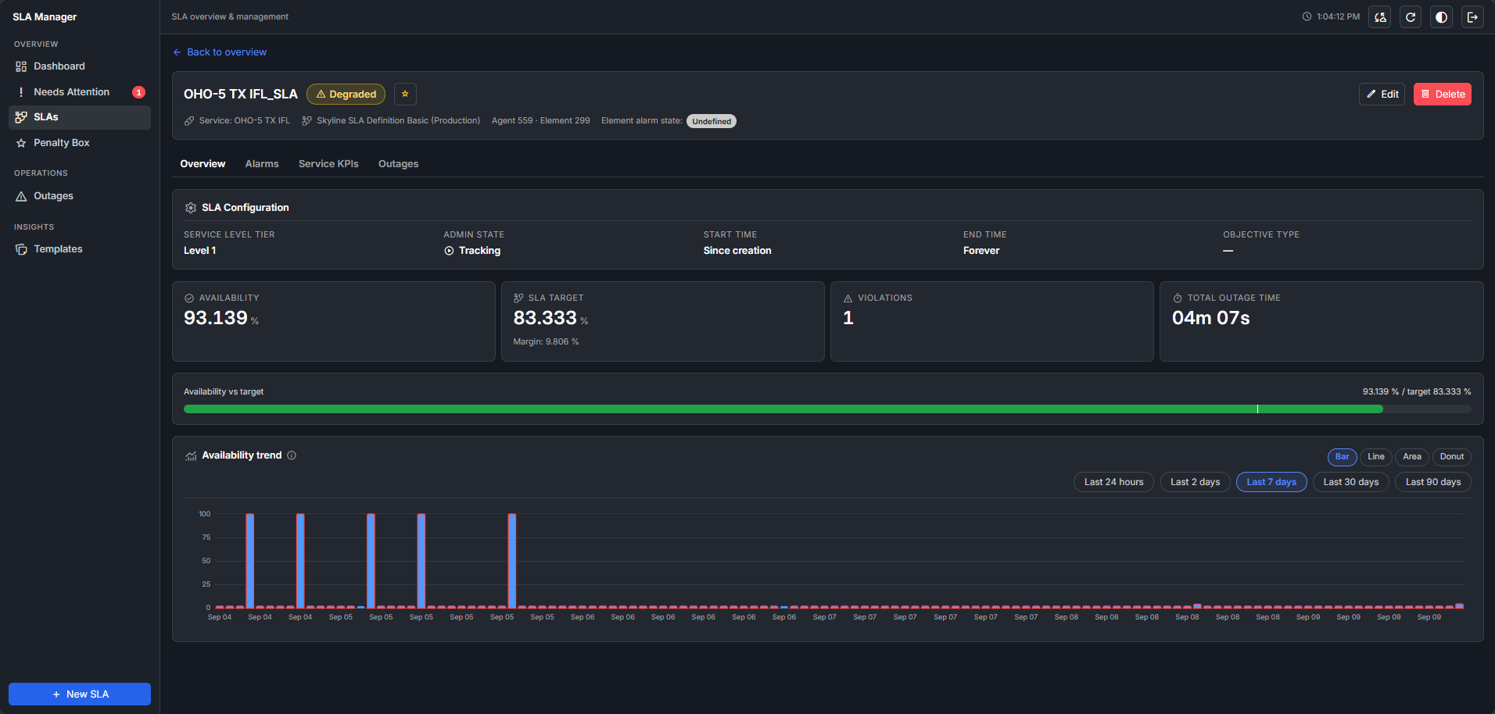Select the Bar chart type
1495x714 pixels.
[x=1342, y=457]
